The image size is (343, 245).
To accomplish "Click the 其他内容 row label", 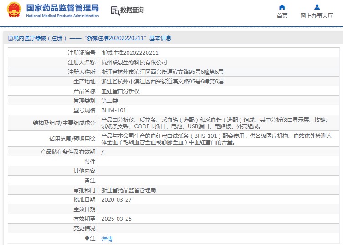I will 84,171.
